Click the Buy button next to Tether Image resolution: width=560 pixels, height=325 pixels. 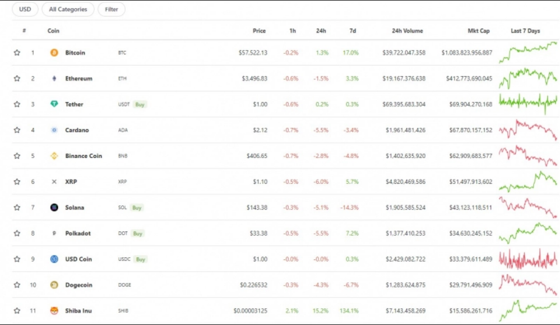click(x=140, y=104)
